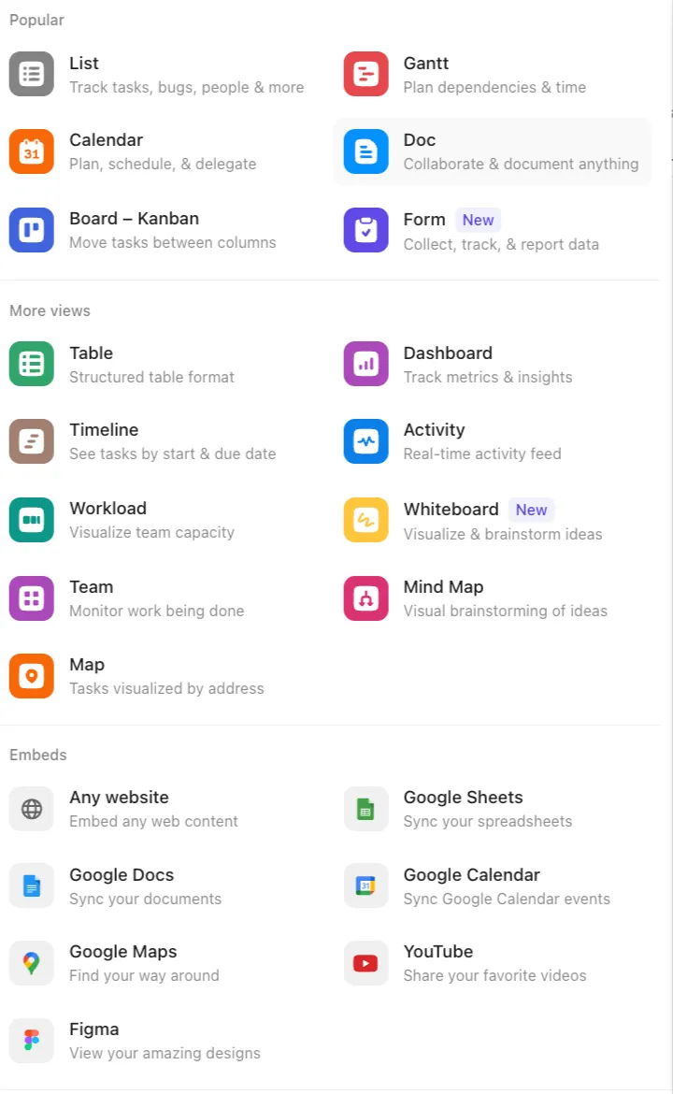Click the orange Calendar icon
Viewport: 673px width, 1094px height.
32,151
